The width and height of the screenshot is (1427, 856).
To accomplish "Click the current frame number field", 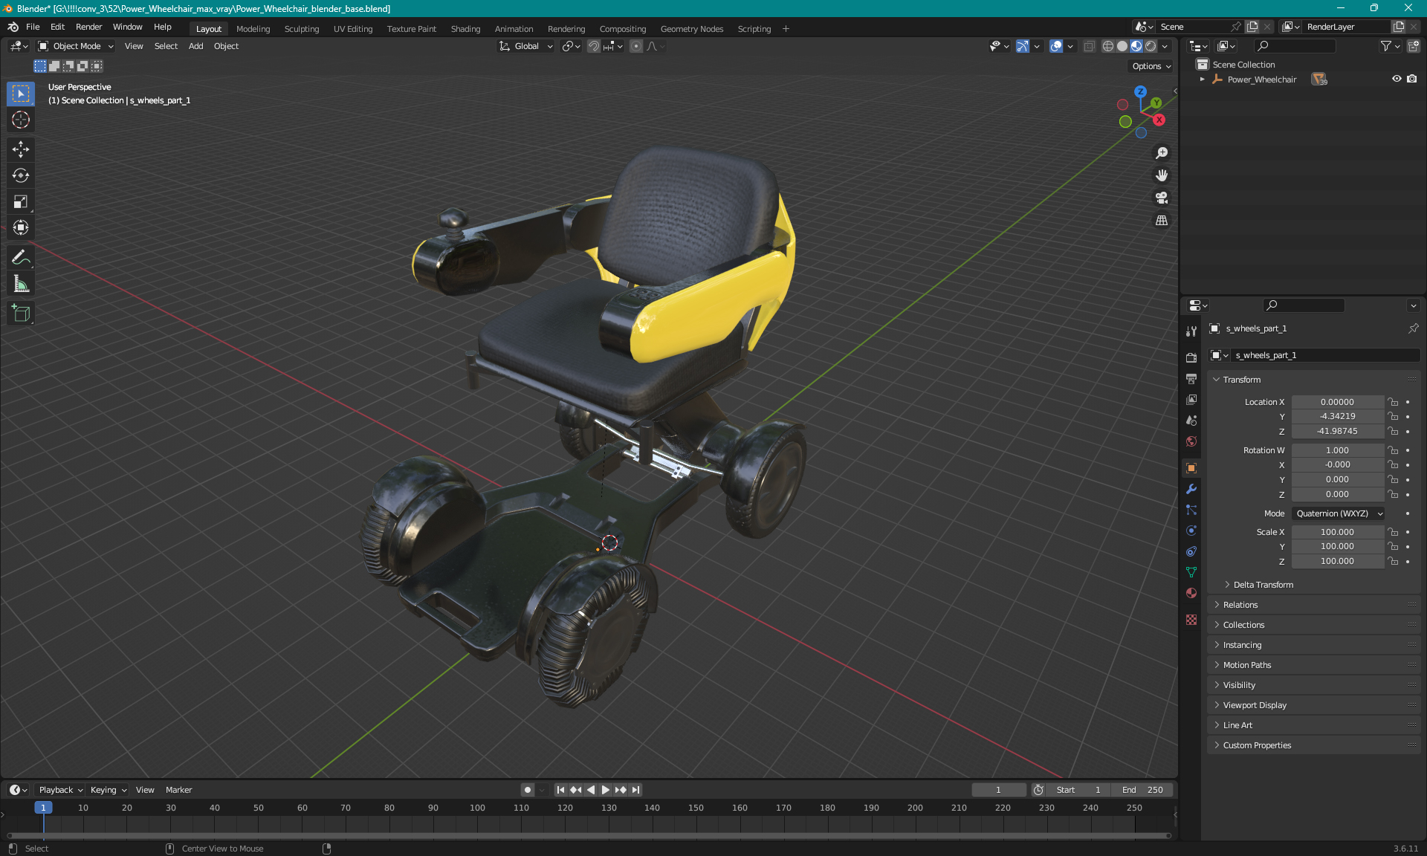I will point(998,790).
